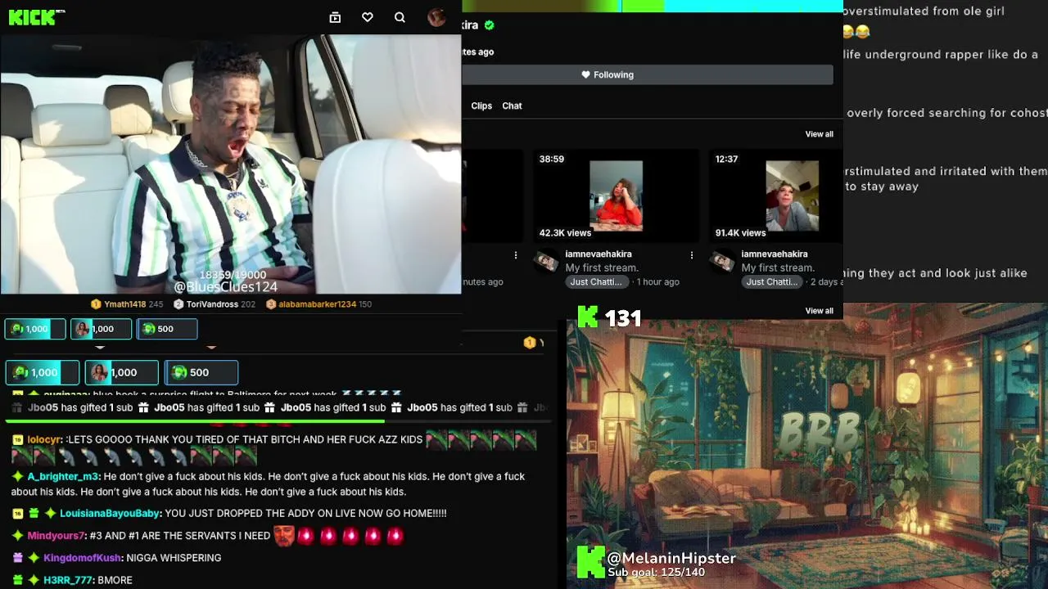Image resolution: width=1048 pixels, height=589 pixels.
Task: Open the three-dot menu on the 38:59 video
Action: [x=692, y=255]
